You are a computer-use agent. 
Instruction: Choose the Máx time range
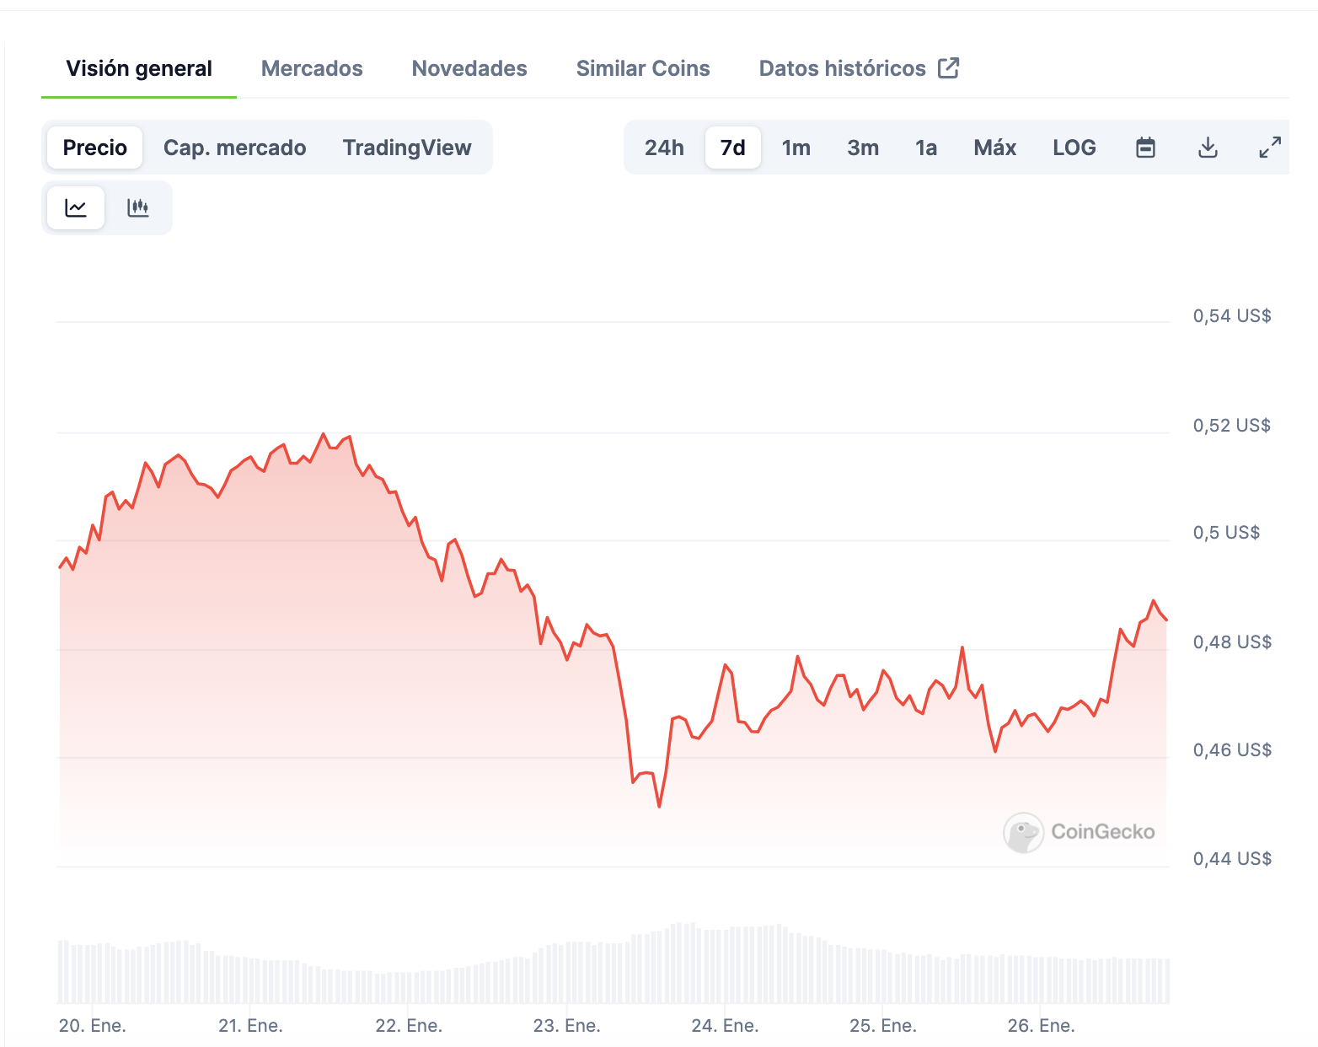tap(995, 148)
